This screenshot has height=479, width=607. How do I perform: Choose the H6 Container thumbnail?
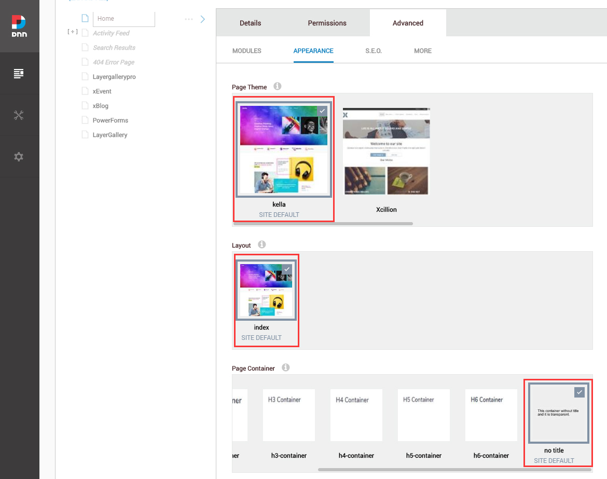point(491,415)
